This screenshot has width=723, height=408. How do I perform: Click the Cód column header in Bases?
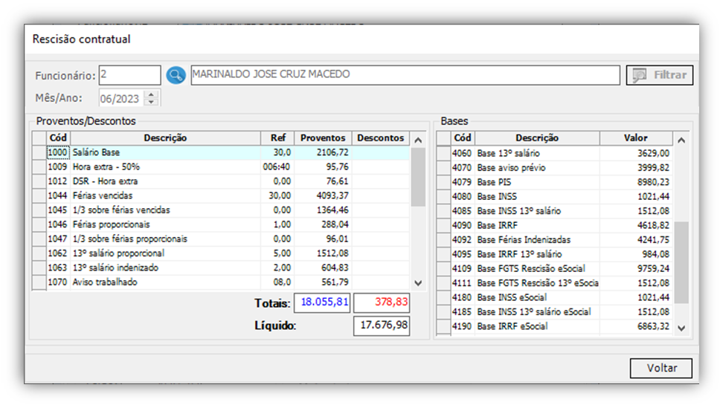(463, 137)
